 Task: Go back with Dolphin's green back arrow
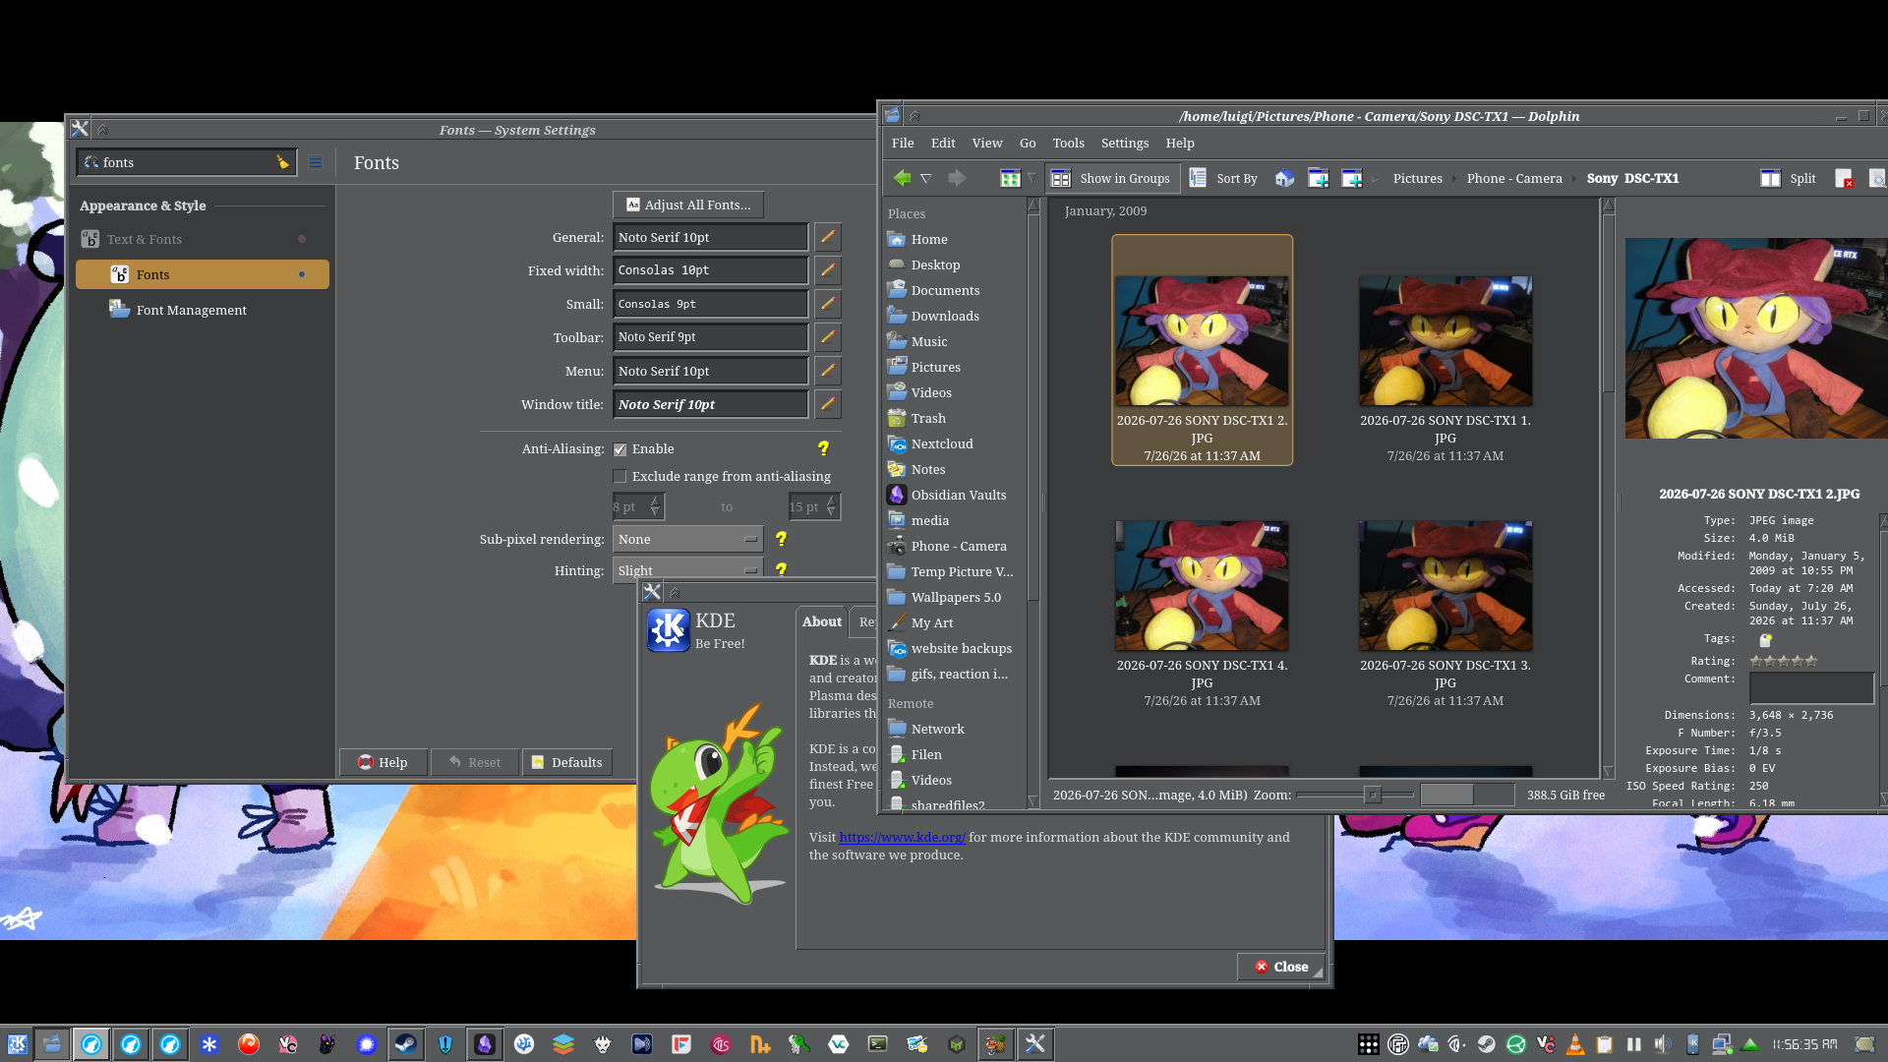(901, 178)
